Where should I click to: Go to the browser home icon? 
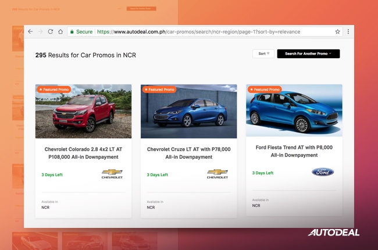[x=60, y=31]
